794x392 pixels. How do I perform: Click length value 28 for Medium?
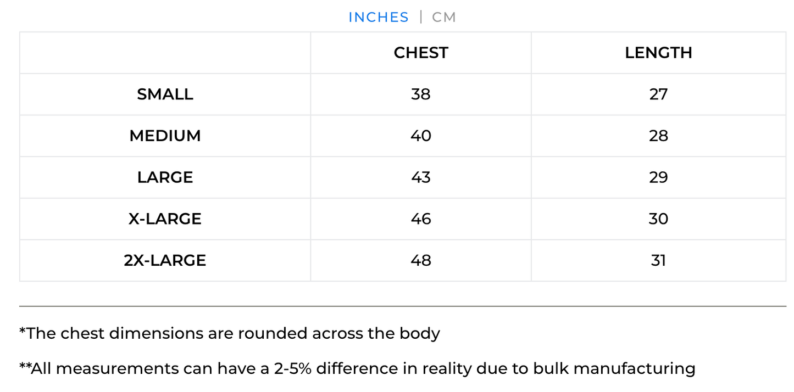click(658, 136)
